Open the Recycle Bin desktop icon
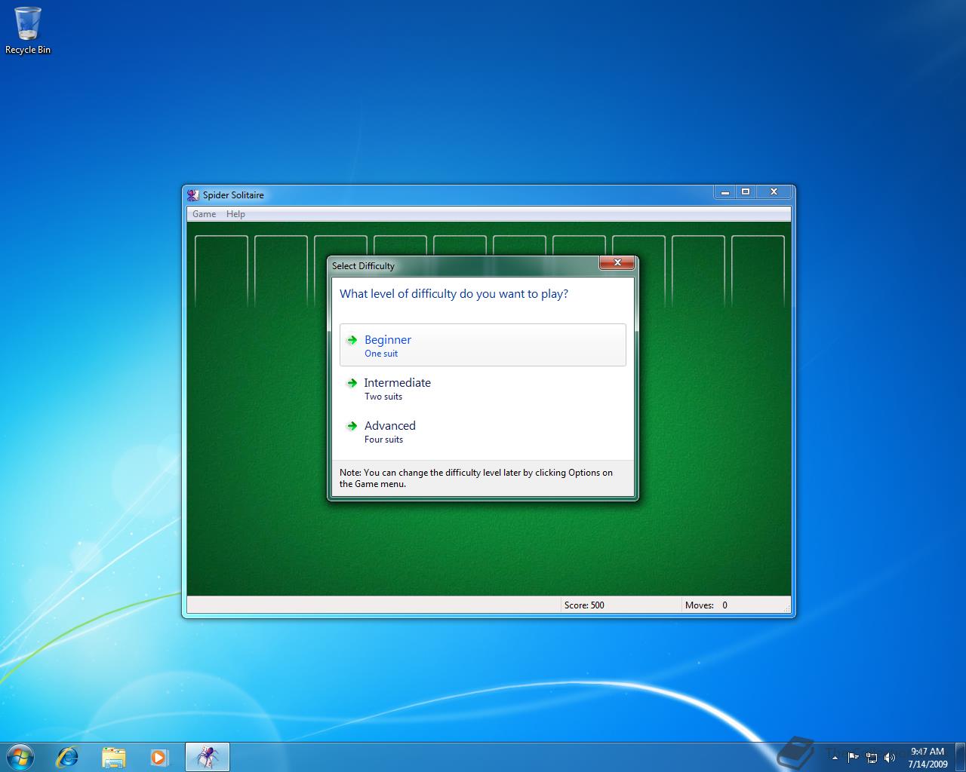This screenshot has width=966, height=772. coord(28,31)
